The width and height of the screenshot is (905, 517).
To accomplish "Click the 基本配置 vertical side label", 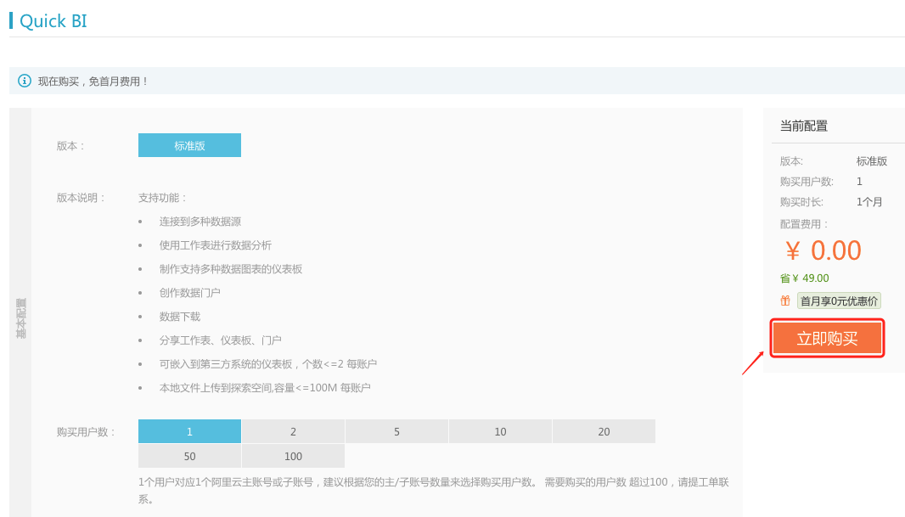I will pos(20,318).
